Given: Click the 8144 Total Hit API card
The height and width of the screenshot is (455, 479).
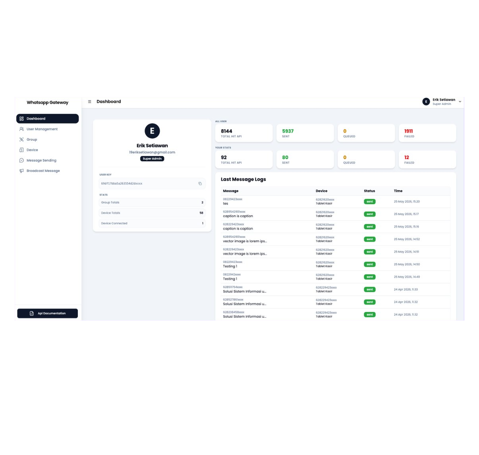Looking at the screenshot, I should click(x=244, y=133).
